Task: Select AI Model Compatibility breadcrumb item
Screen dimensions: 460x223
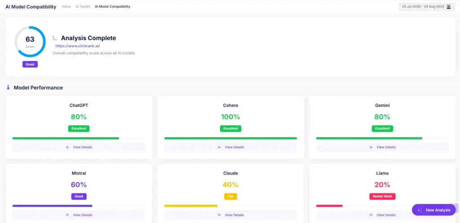Action: click(112, 7)
